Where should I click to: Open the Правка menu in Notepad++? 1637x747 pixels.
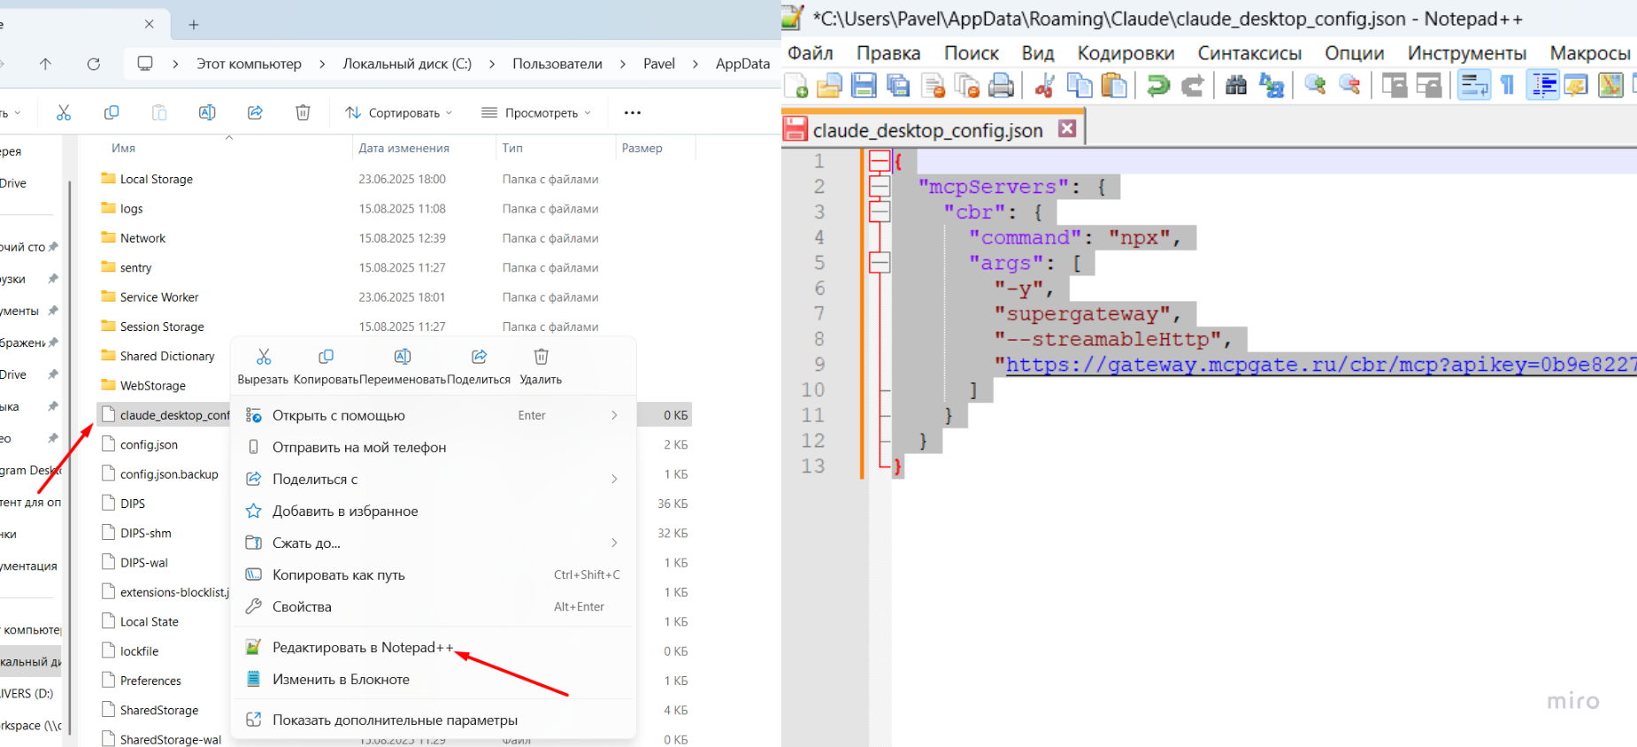tap(888, 53)
